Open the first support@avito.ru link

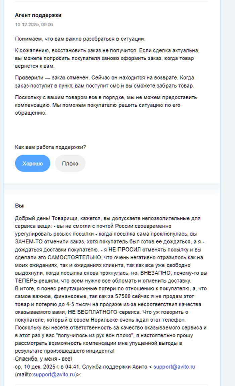click(x=174, y=367)
